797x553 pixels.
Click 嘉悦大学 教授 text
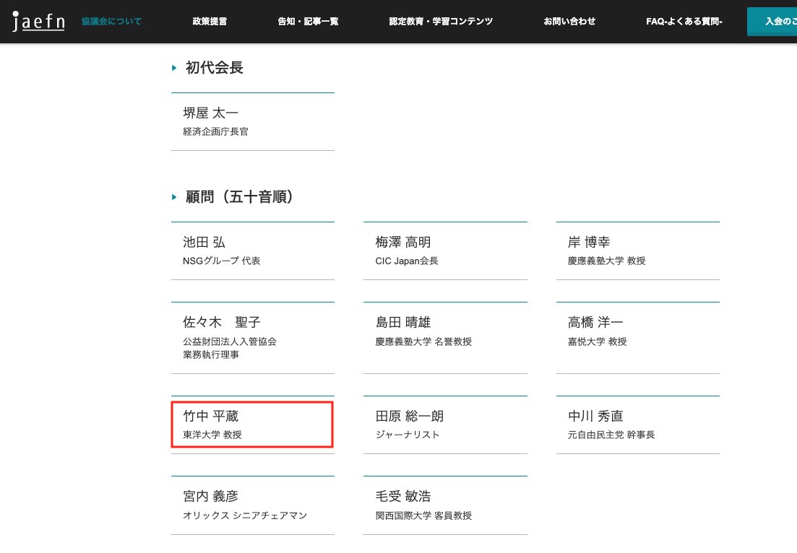tap(598, 341)
